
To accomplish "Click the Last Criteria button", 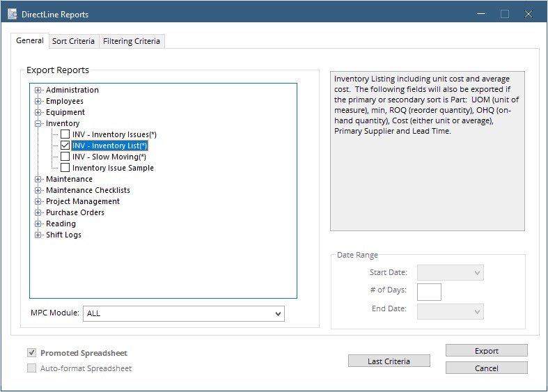I will (x=389, y=361).
